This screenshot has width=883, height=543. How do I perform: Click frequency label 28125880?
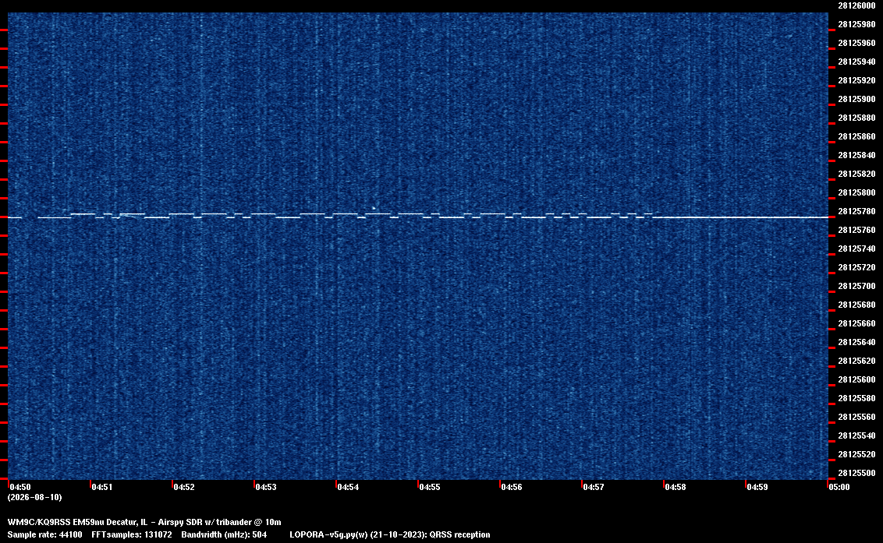[856, 118]
